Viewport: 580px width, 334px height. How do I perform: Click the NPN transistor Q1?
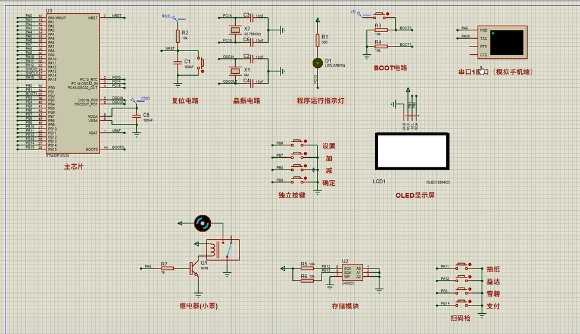(x=195, y=269)
